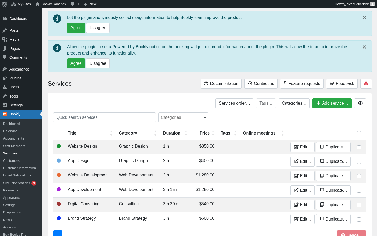
Task: Check the Digital Consuting row checkbox
Action: point(359,205)
